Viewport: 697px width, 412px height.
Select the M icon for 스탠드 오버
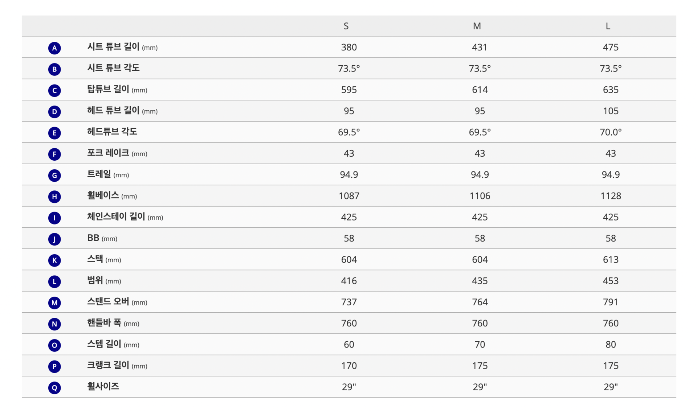pyautogui.click(x=54, y=302)
